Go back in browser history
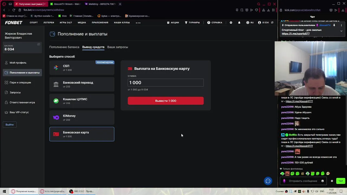347x195 pixels. coord(4,10)
